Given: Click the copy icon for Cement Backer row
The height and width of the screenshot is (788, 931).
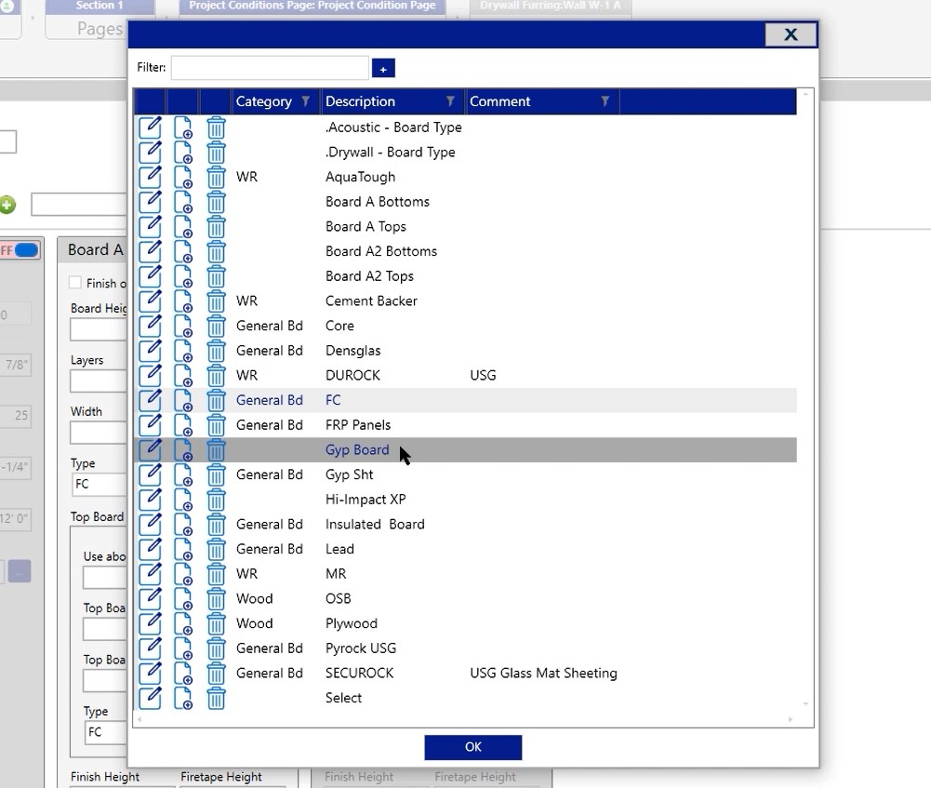Looking at the screenshot, I should pyautogui.click(x=183, y=301).
